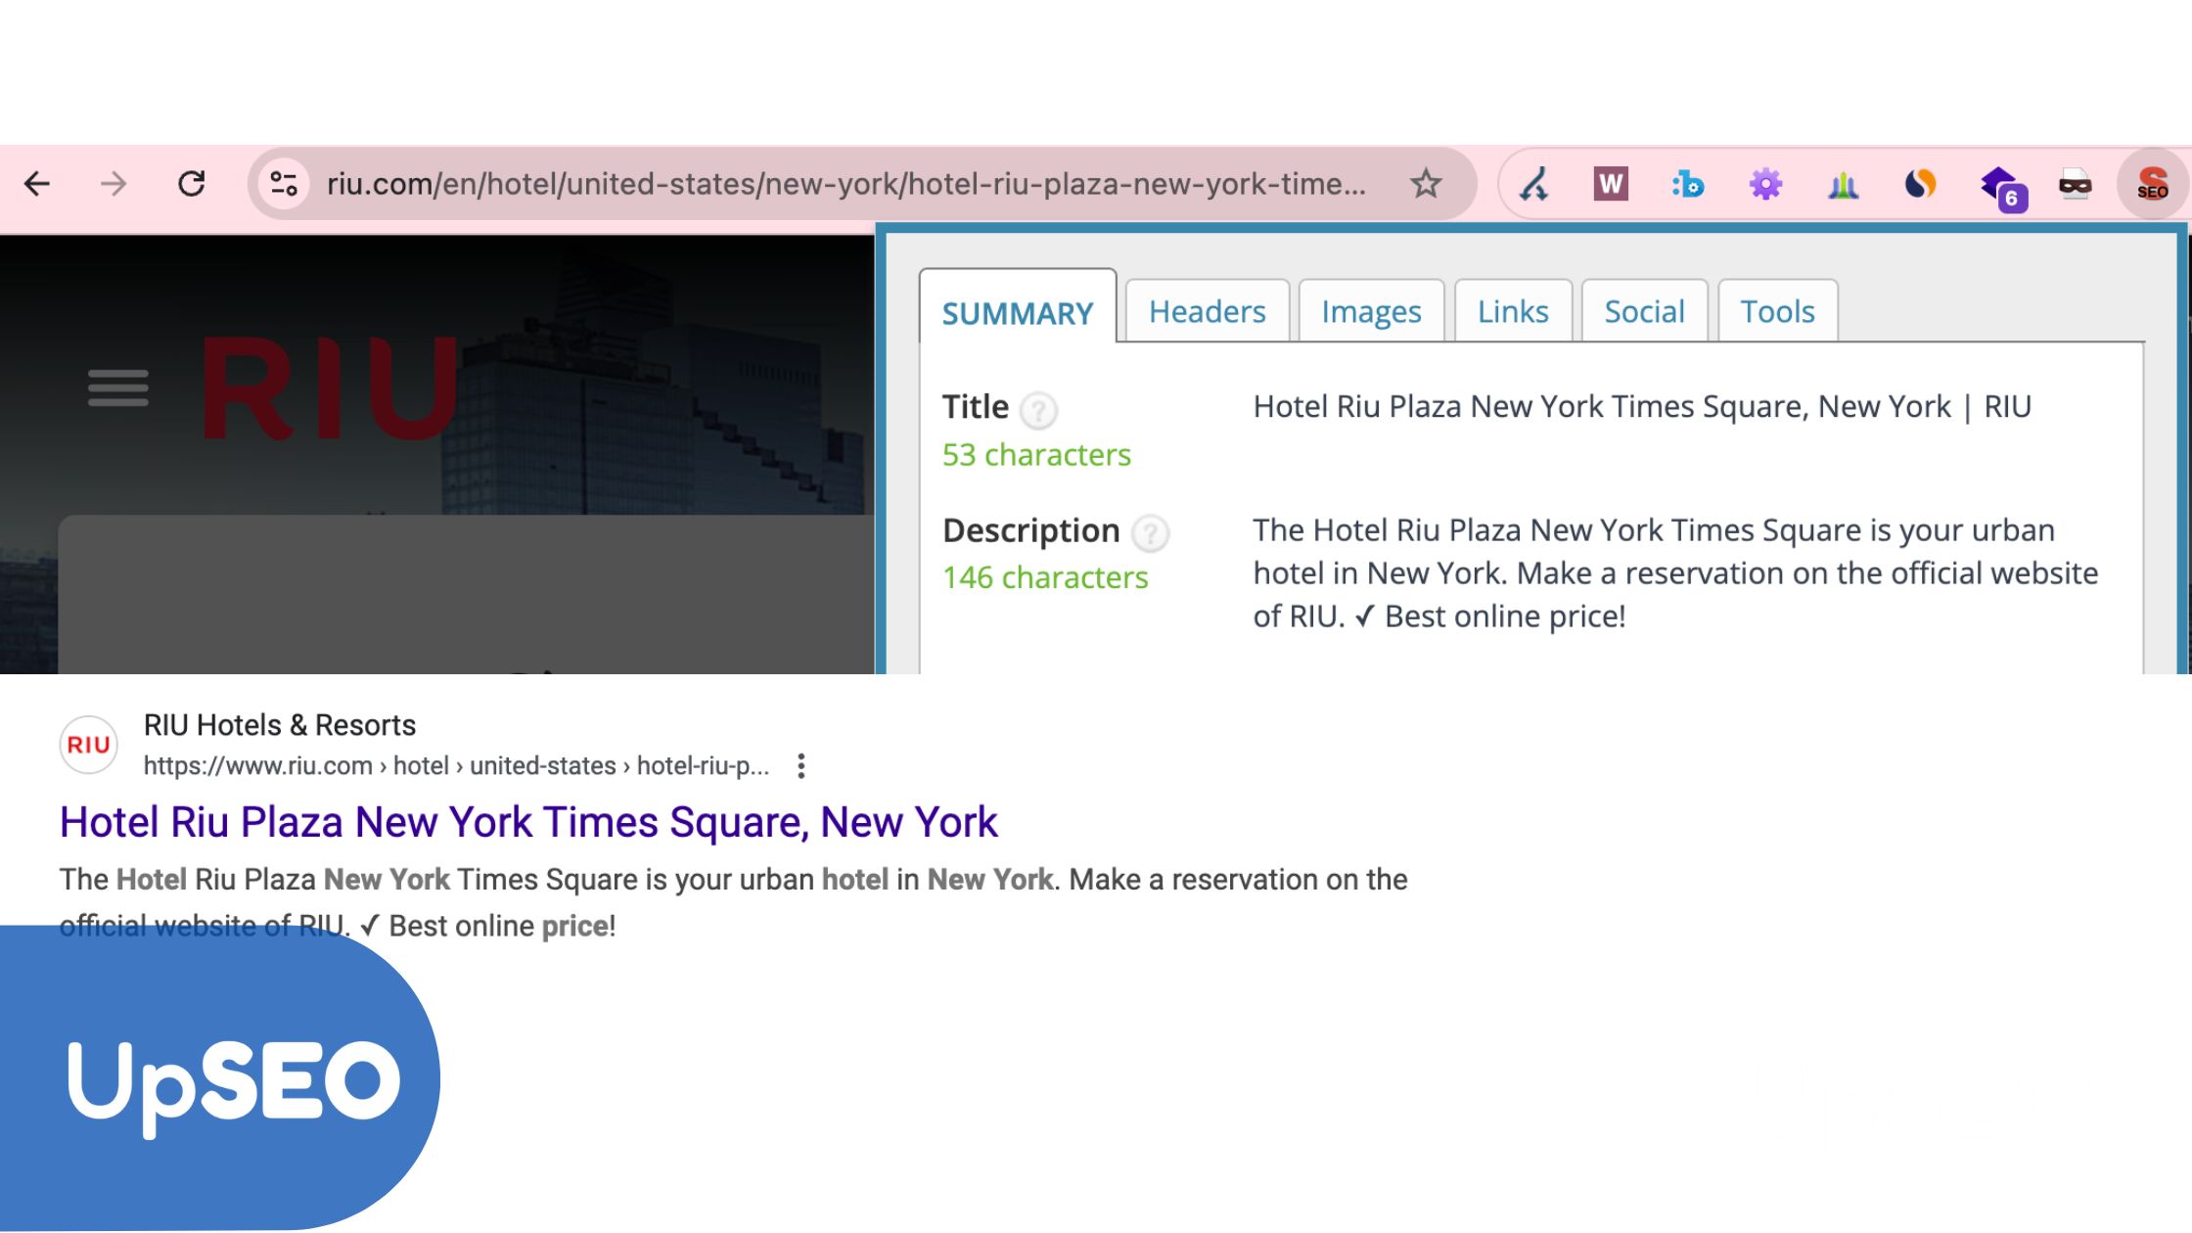Open three-dot options for search result
This screenshot has width=2192, height=1233.
801,765
